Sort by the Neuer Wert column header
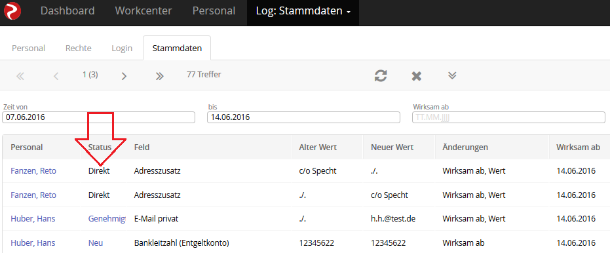Screen dimensions: 610x253 point(392,147)
